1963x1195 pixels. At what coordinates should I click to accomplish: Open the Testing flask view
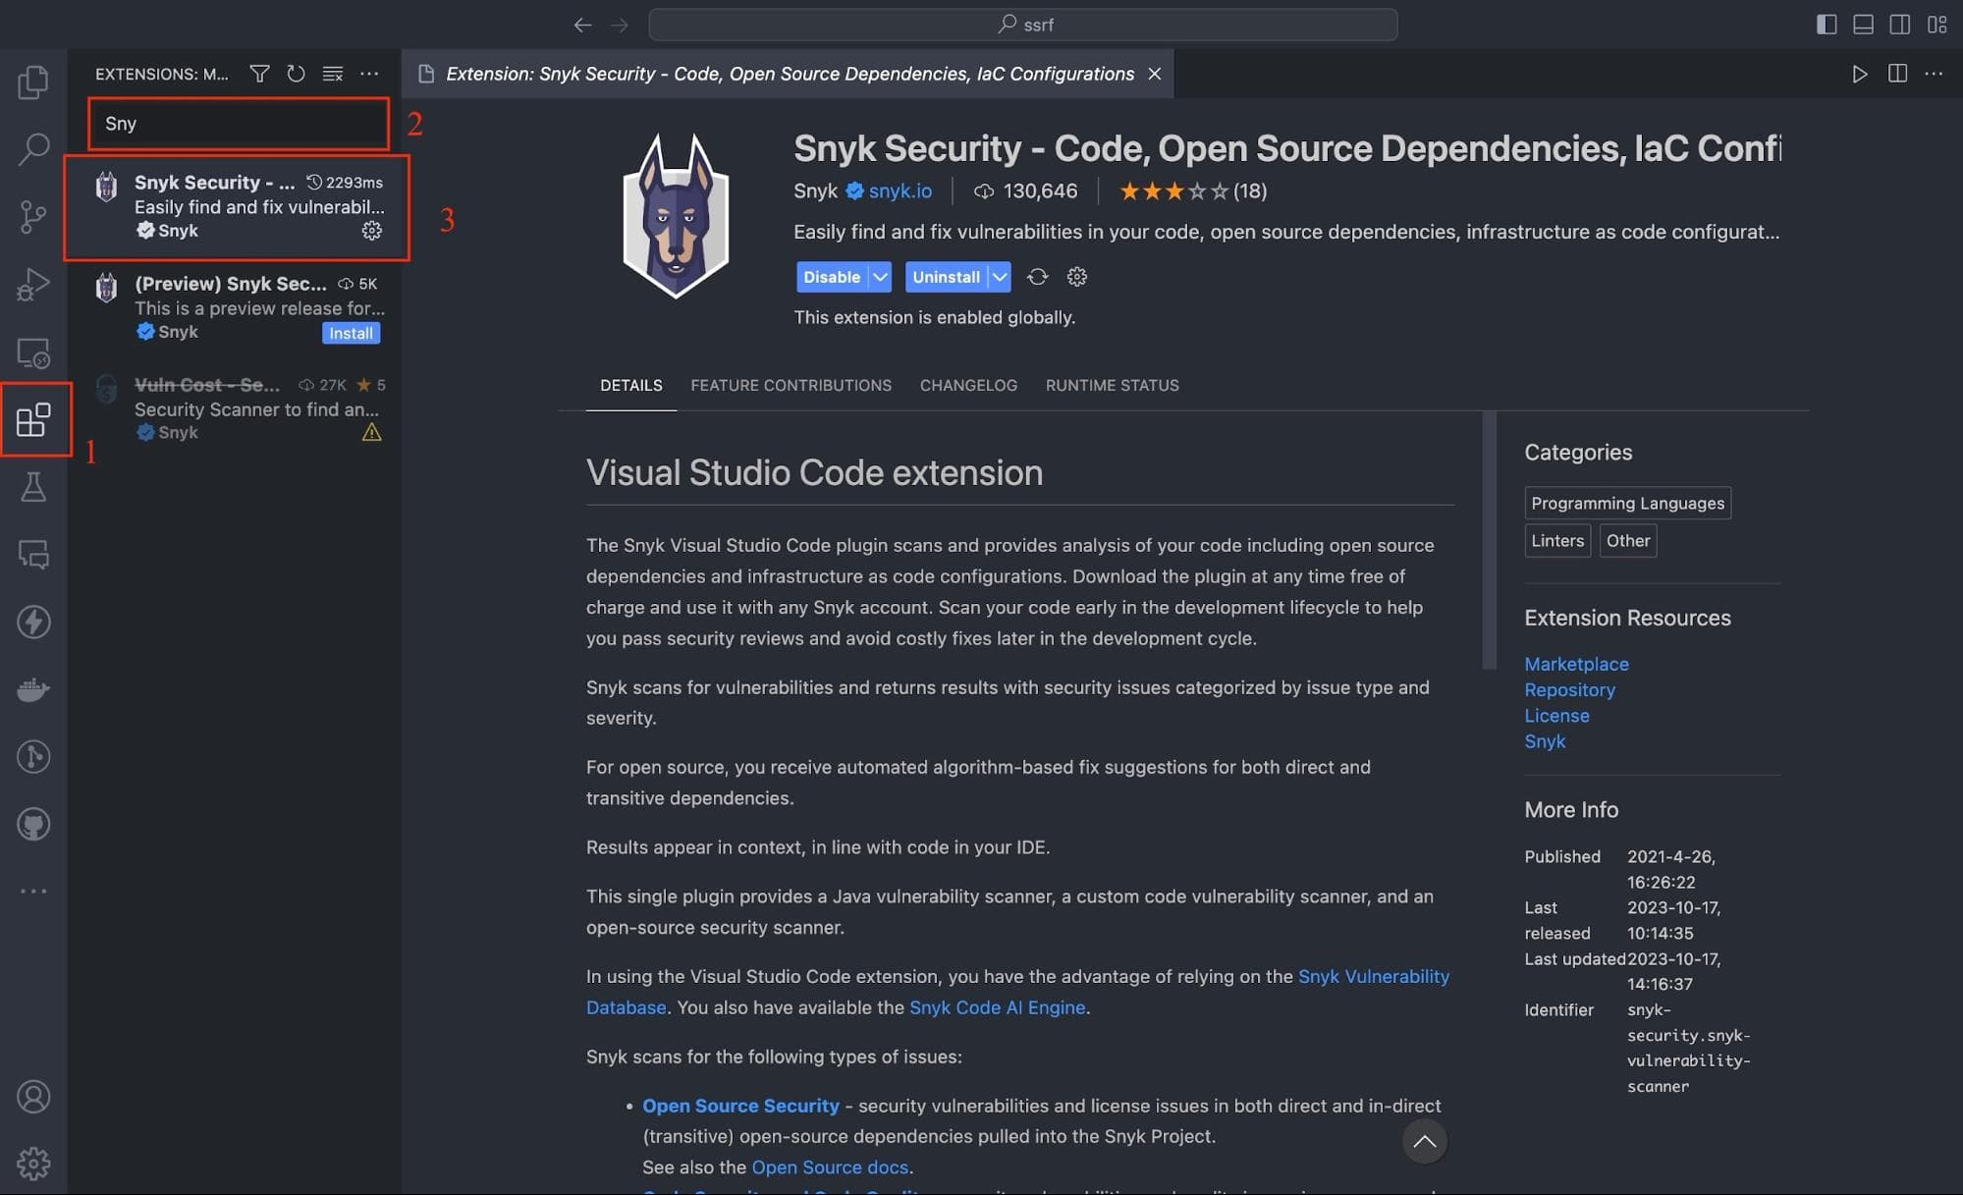[33, 487]
